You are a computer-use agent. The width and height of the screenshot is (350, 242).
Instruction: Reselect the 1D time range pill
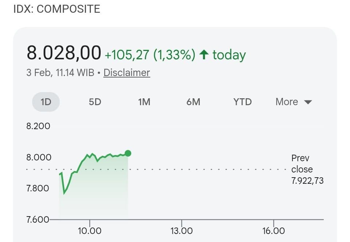point(46,102)
